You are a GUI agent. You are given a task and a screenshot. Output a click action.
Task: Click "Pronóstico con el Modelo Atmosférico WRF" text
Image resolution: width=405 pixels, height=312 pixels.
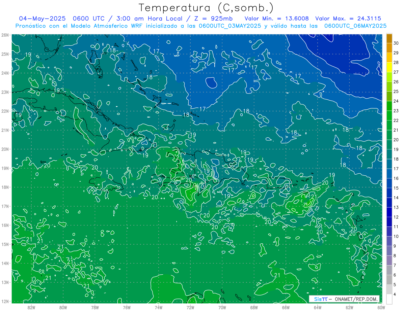coord(79,26)
